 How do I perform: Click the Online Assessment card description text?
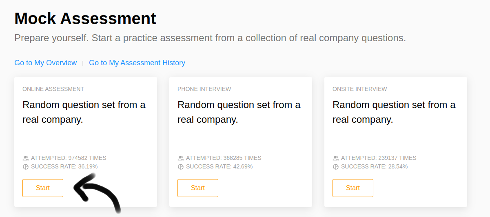point(84,112)
